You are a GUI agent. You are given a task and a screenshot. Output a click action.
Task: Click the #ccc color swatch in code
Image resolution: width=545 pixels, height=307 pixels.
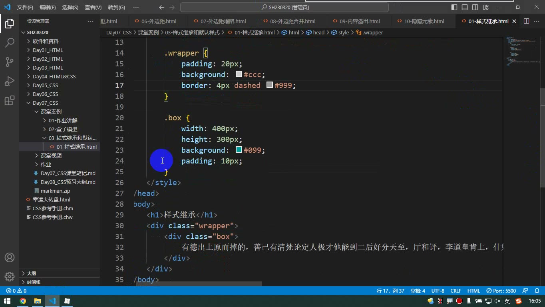pyautogui.click(x=239, y=74)
